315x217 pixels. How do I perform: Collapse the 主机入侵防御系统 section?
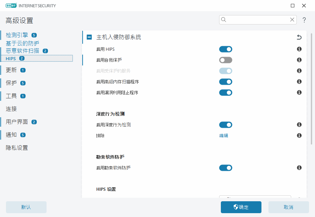(x=89, y=37)
